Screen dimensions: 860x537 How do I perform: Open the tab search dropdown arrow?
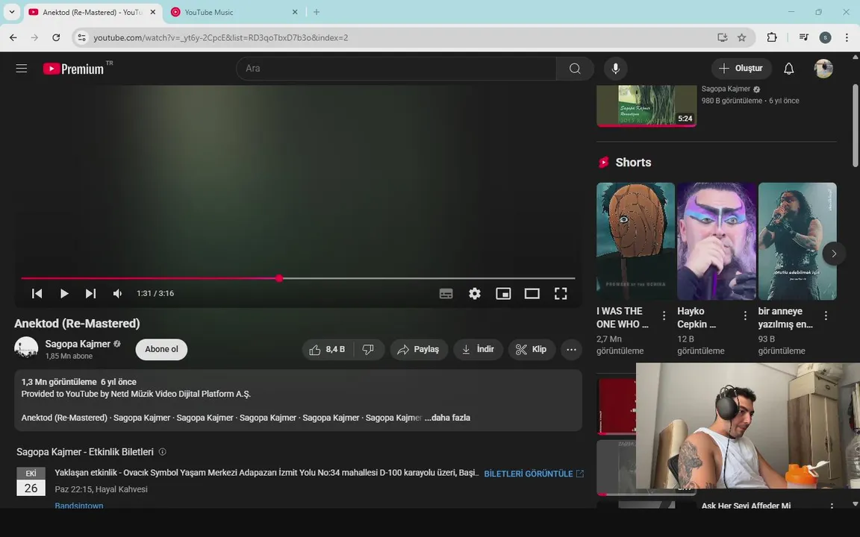click(x=11, y=12)
